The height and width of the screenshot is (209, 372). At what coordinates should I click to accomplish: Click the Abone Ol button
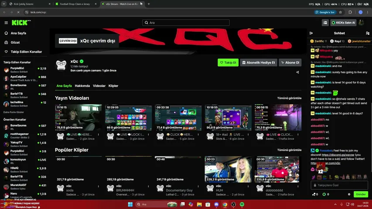pyautogui.click(x=290, y=63)
